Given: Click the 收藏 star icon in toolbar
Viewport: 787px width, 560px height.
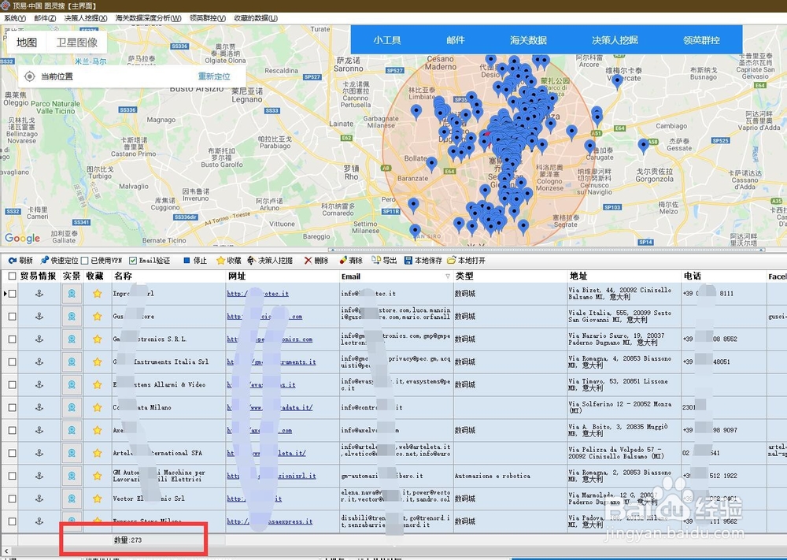Looking at the screenshot, I should (220, 260).
